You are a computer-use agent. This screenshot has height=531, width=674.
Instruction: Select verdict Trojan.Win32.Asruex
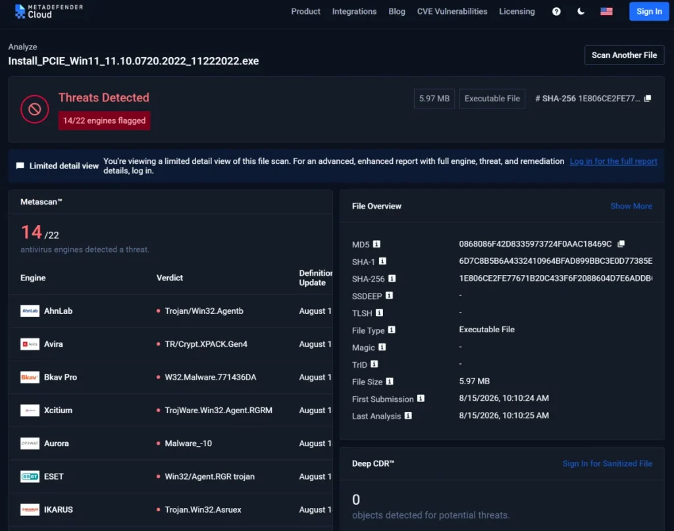(203, 509)
